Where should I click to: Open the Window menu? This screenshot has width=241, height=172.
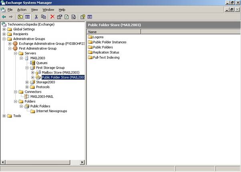pyautogui.click(x=48, y=10)
